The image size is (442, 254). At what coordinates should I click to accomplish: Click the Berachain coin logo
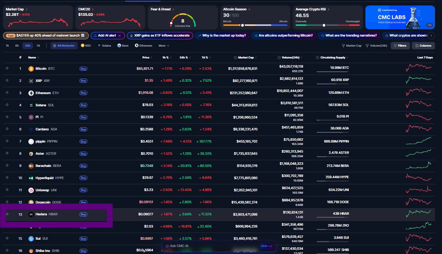[31, 166]
